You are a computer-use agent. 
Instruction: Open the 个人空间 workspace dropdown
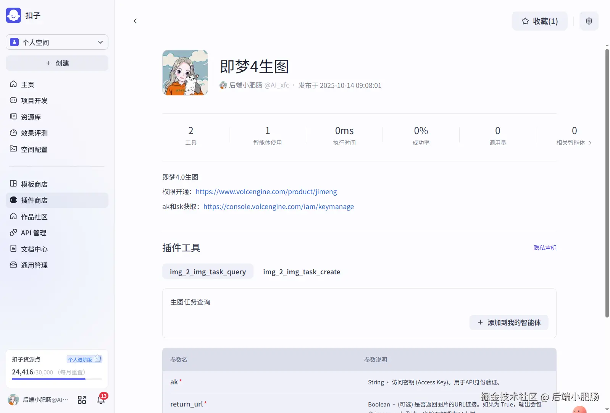pyautogui.click(x=57, y=42)
